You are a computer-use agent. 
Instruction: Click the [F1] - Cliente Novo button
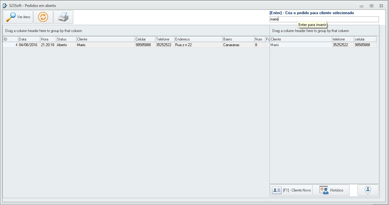point(292,190)
